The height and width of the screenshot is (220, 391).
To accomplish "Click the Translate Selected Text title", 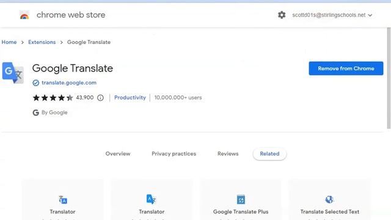I will [x=330, y=212].
